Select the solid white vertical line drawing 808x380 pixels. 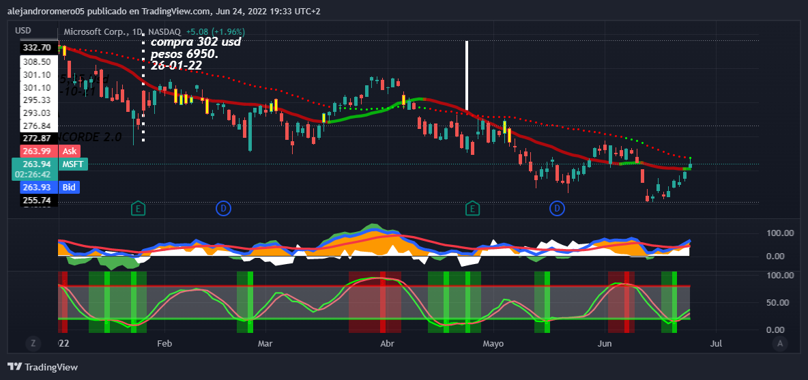coord(467,75)
